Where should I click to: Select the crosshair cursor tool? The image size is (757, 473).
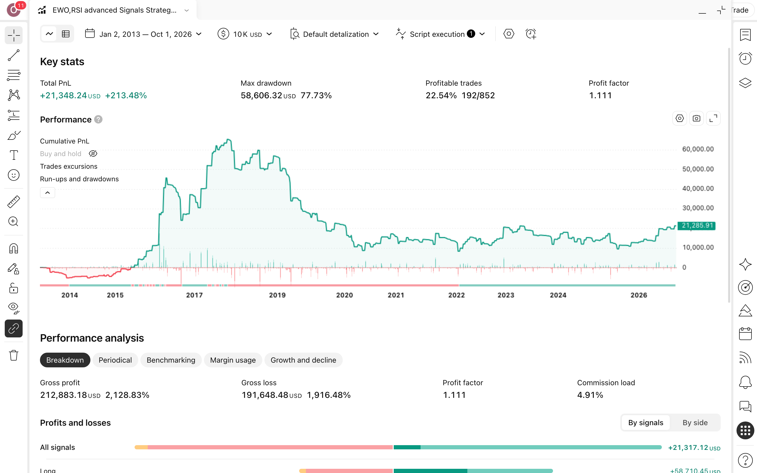click(x=14, y=35)
